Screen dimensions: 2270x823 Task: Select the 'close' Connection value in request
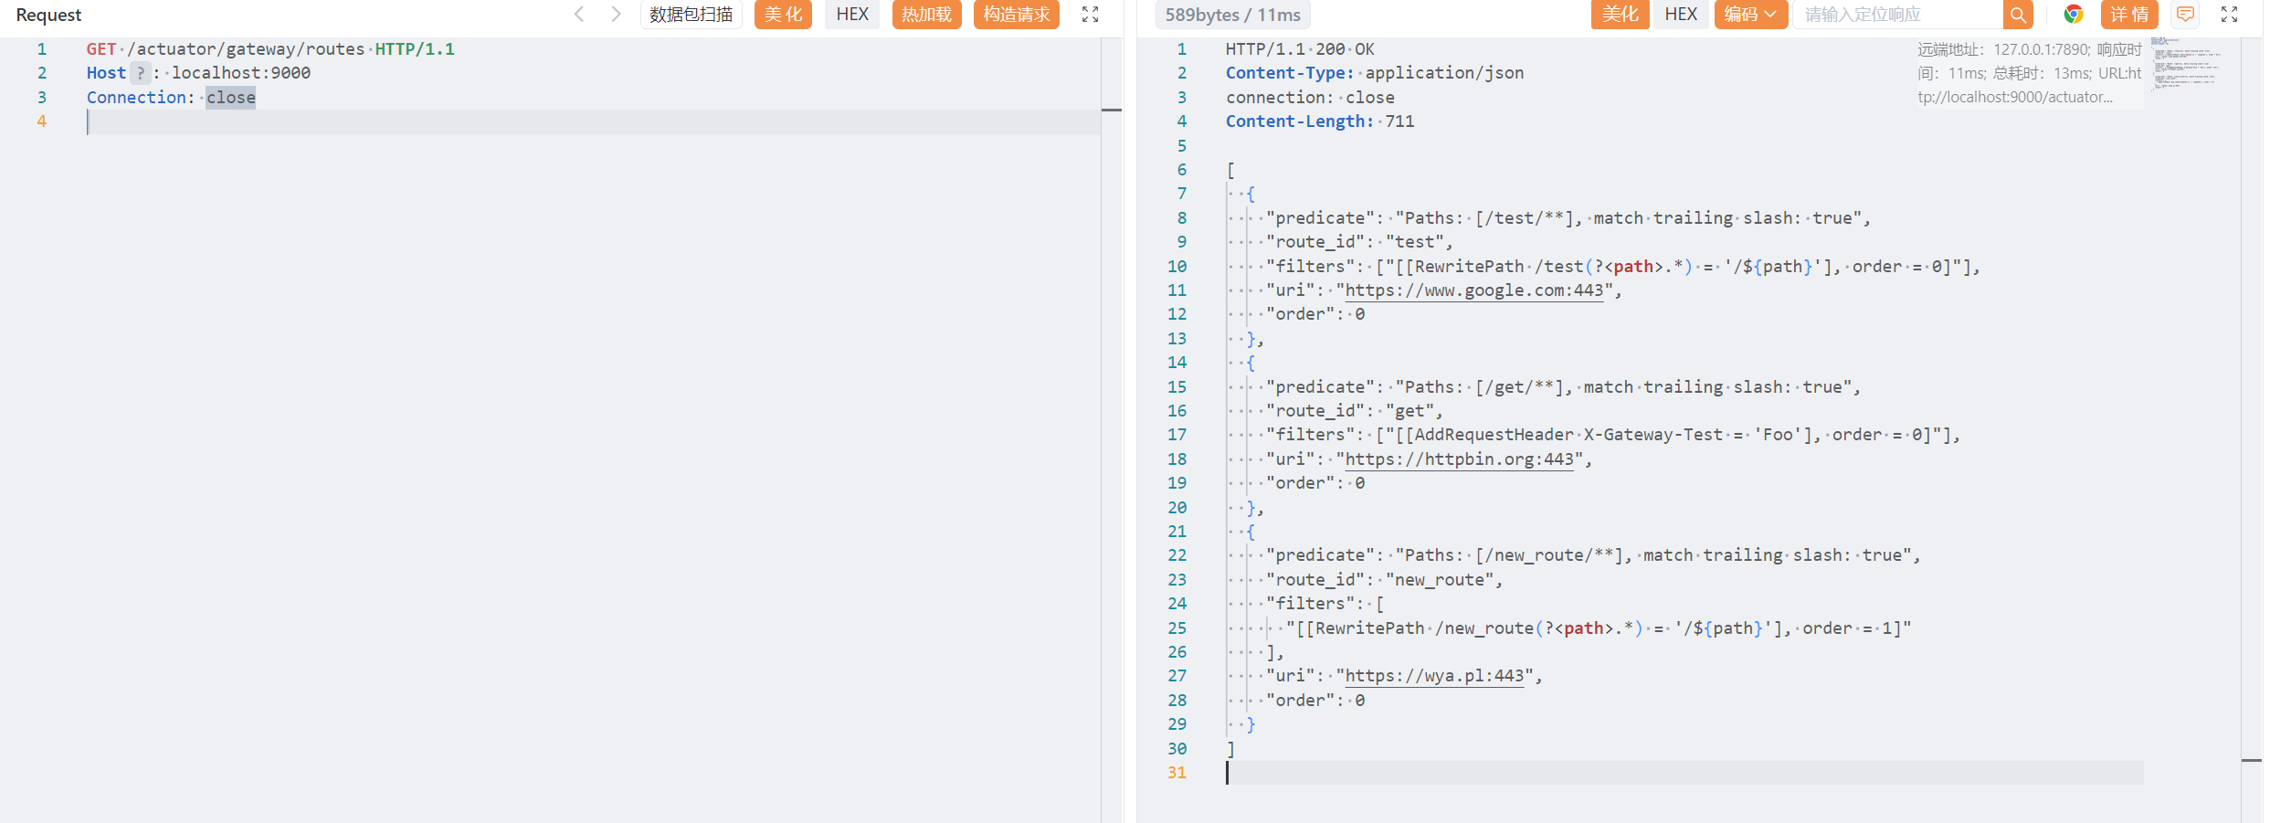click(x=230, y=98)
